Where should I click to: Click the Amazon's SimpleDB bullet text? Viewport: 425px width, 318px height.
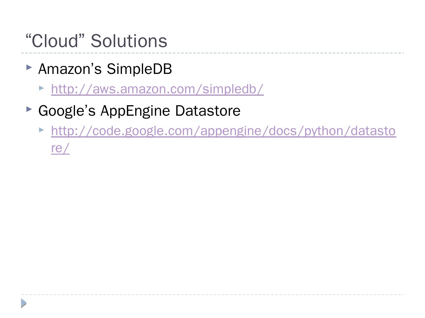coord(105,69)
